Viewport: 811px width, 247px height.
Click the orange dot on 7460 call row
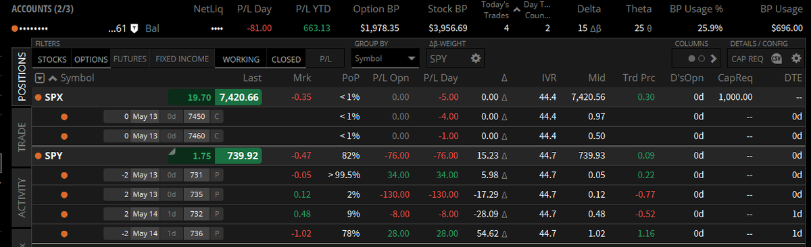64,136
